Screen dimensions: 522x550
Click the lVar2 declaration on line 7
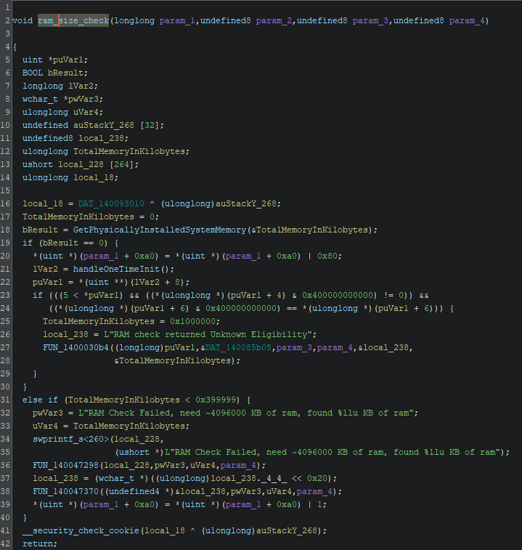pyautogui.click(x=81, y=86)
